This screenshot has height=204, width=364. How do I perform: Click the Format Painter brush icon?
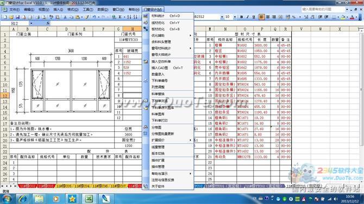pos(87,17)
